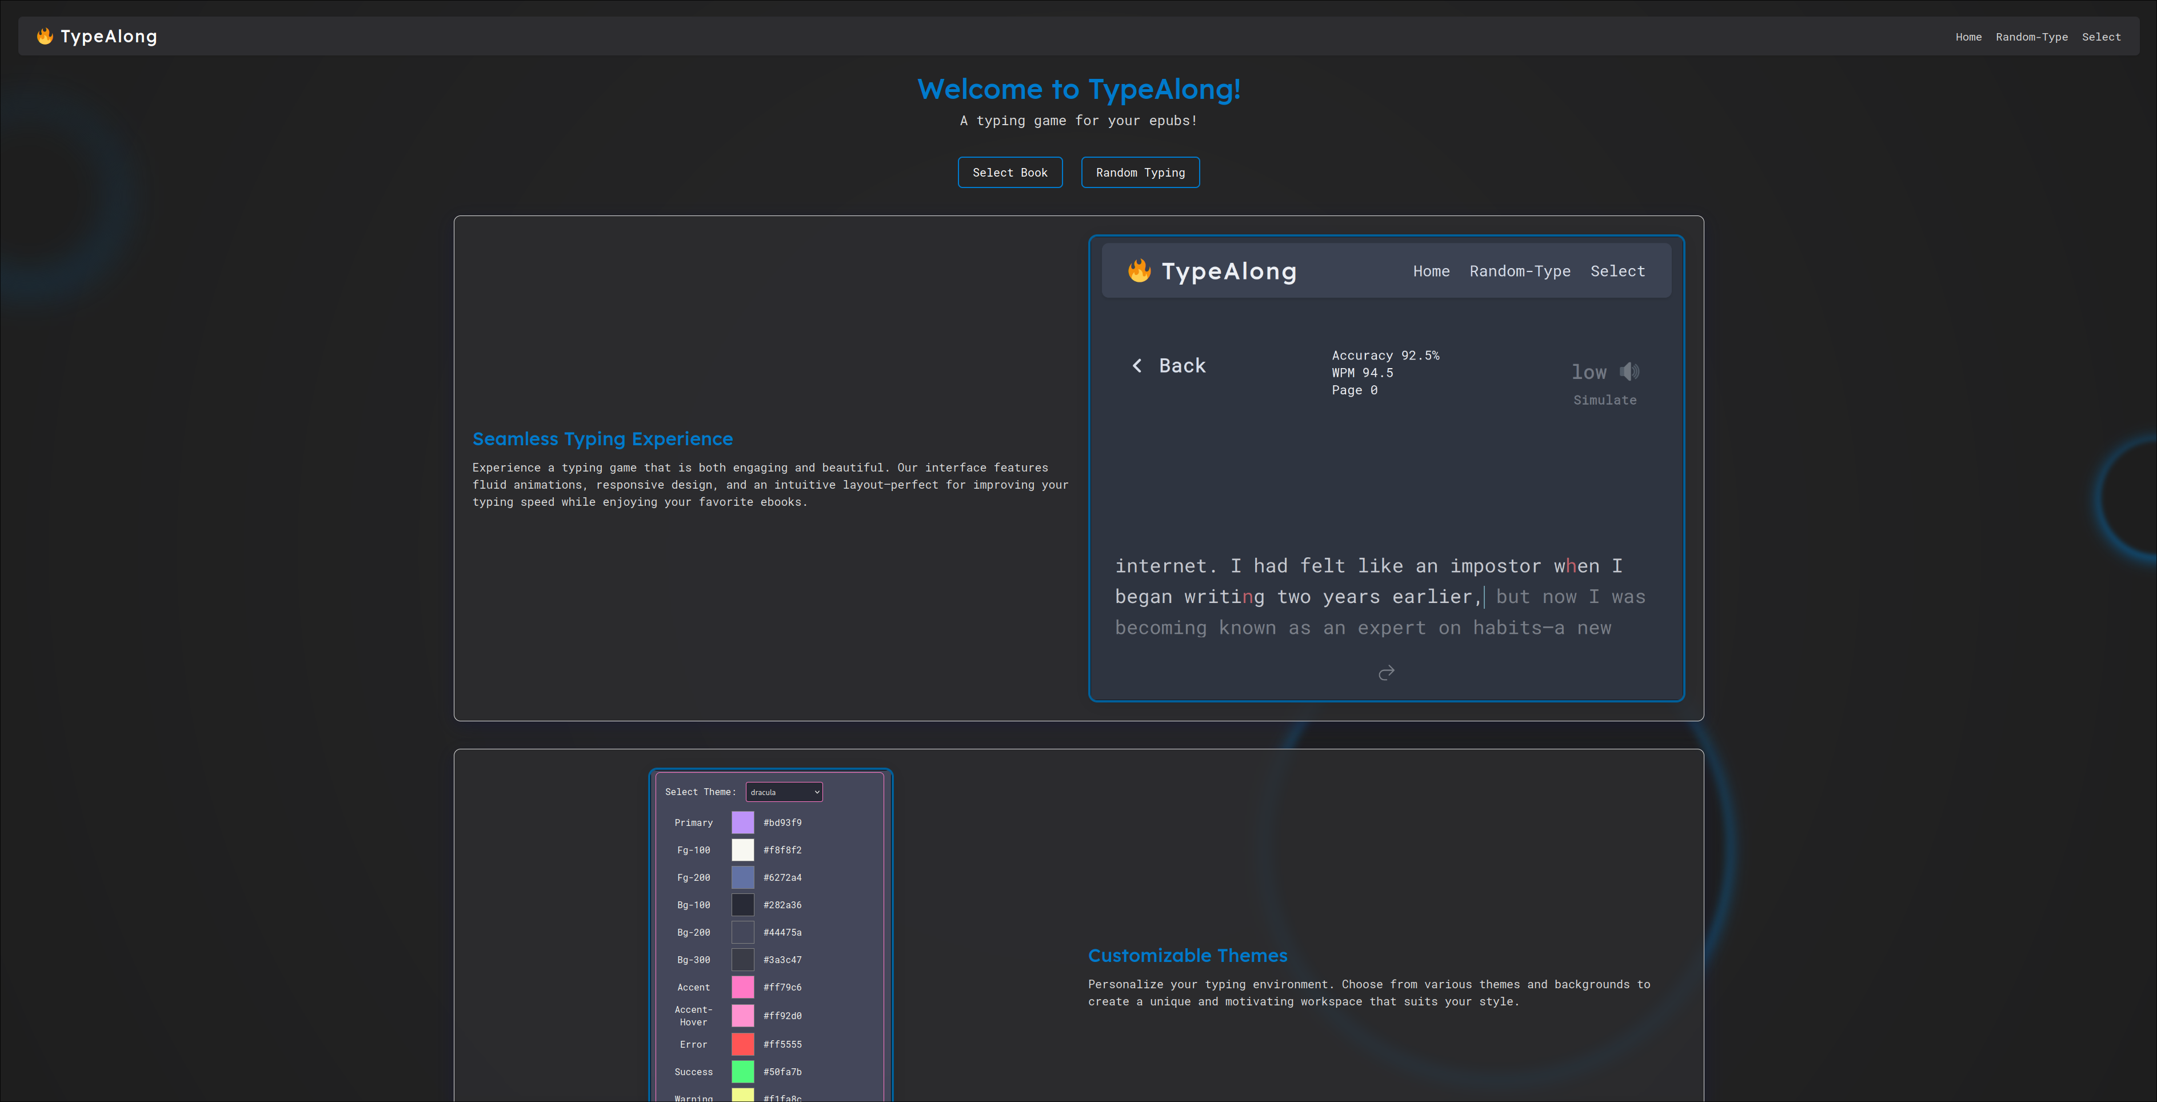The height and width of the screenshot is (1102, 2157).
Task: Click the hex value #ff5555
Action: coord(782,1044)
